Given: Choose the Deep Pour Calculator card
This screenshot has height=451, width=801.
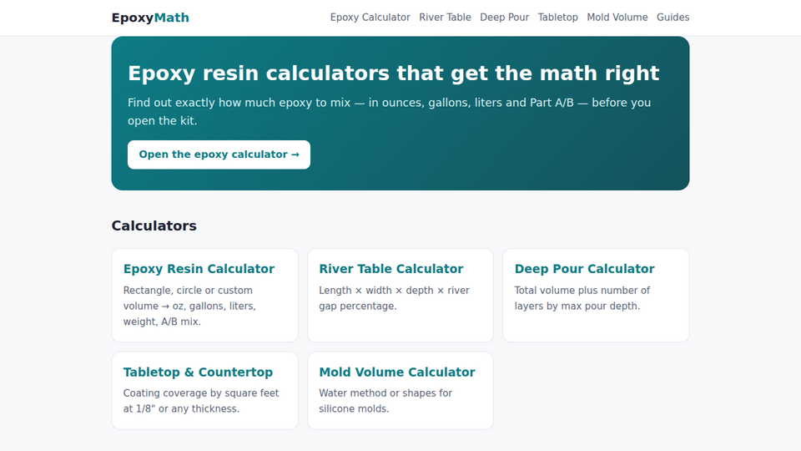Looking at the screenshot, I should point(596,296).
